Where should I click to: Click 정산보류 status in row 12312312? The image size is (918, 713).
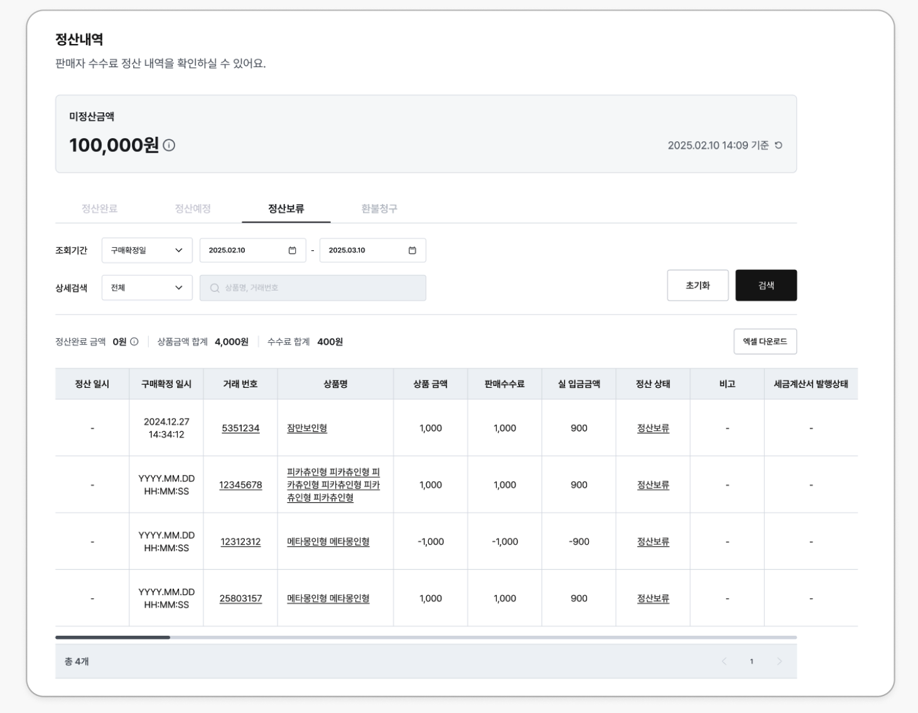[x=653, y=542]
